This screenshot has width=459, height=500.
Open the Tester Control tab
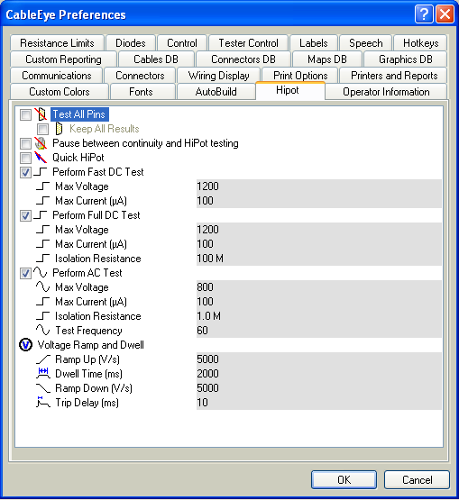pyautogui.click(x=248, y=43)
